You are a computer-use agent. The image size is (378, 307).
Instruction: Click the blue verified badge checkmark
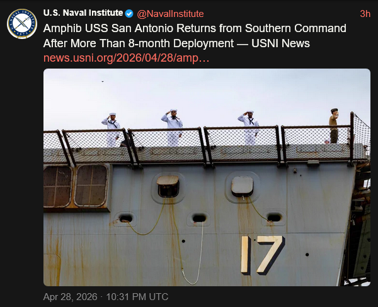[x=129, y=14]
